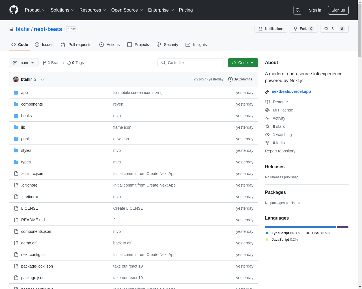Click the fork icon beside 0 forks
Screen dimensions: 362x289
click(x=267, y=143)
